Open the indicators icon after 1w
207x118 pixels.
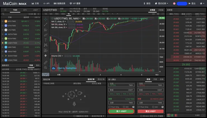pos(108,14)
